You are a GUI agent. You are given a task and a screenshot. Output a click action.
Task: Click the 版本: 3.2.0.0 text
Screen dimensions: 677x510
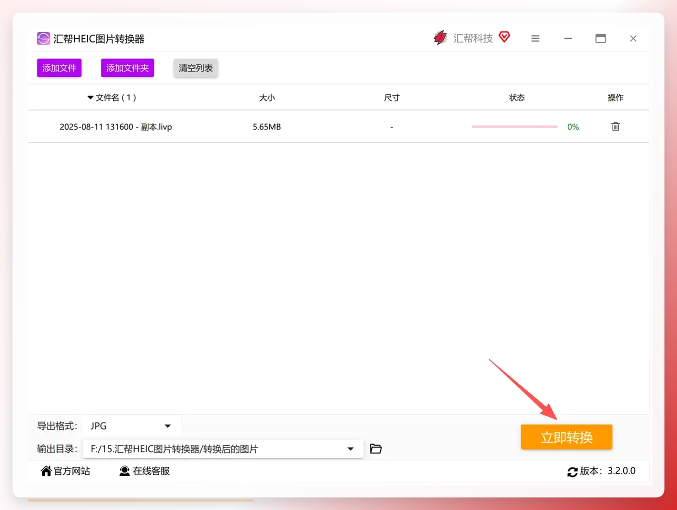tap(607, 471)
